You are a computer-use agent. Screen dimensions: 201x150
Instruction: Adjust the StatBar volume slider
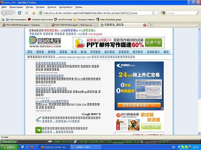click(x=150, y=142)
